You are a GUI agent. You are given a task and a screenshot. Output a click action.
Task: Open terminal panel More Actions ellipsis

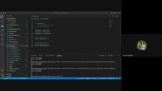114,56
